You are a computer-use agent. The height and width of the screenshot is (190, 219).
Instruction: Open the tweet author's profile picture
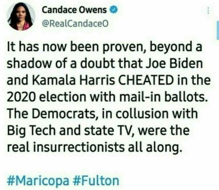tap(21, 16)
